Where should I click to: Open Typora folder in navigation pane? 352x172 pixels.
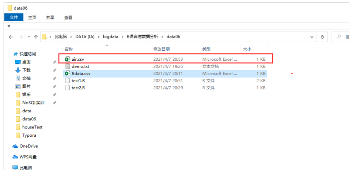[x=29, y=135]
